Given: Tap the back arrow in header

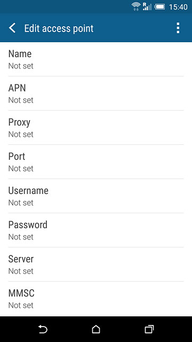Looking at the screenshot, I should [12, 28].
